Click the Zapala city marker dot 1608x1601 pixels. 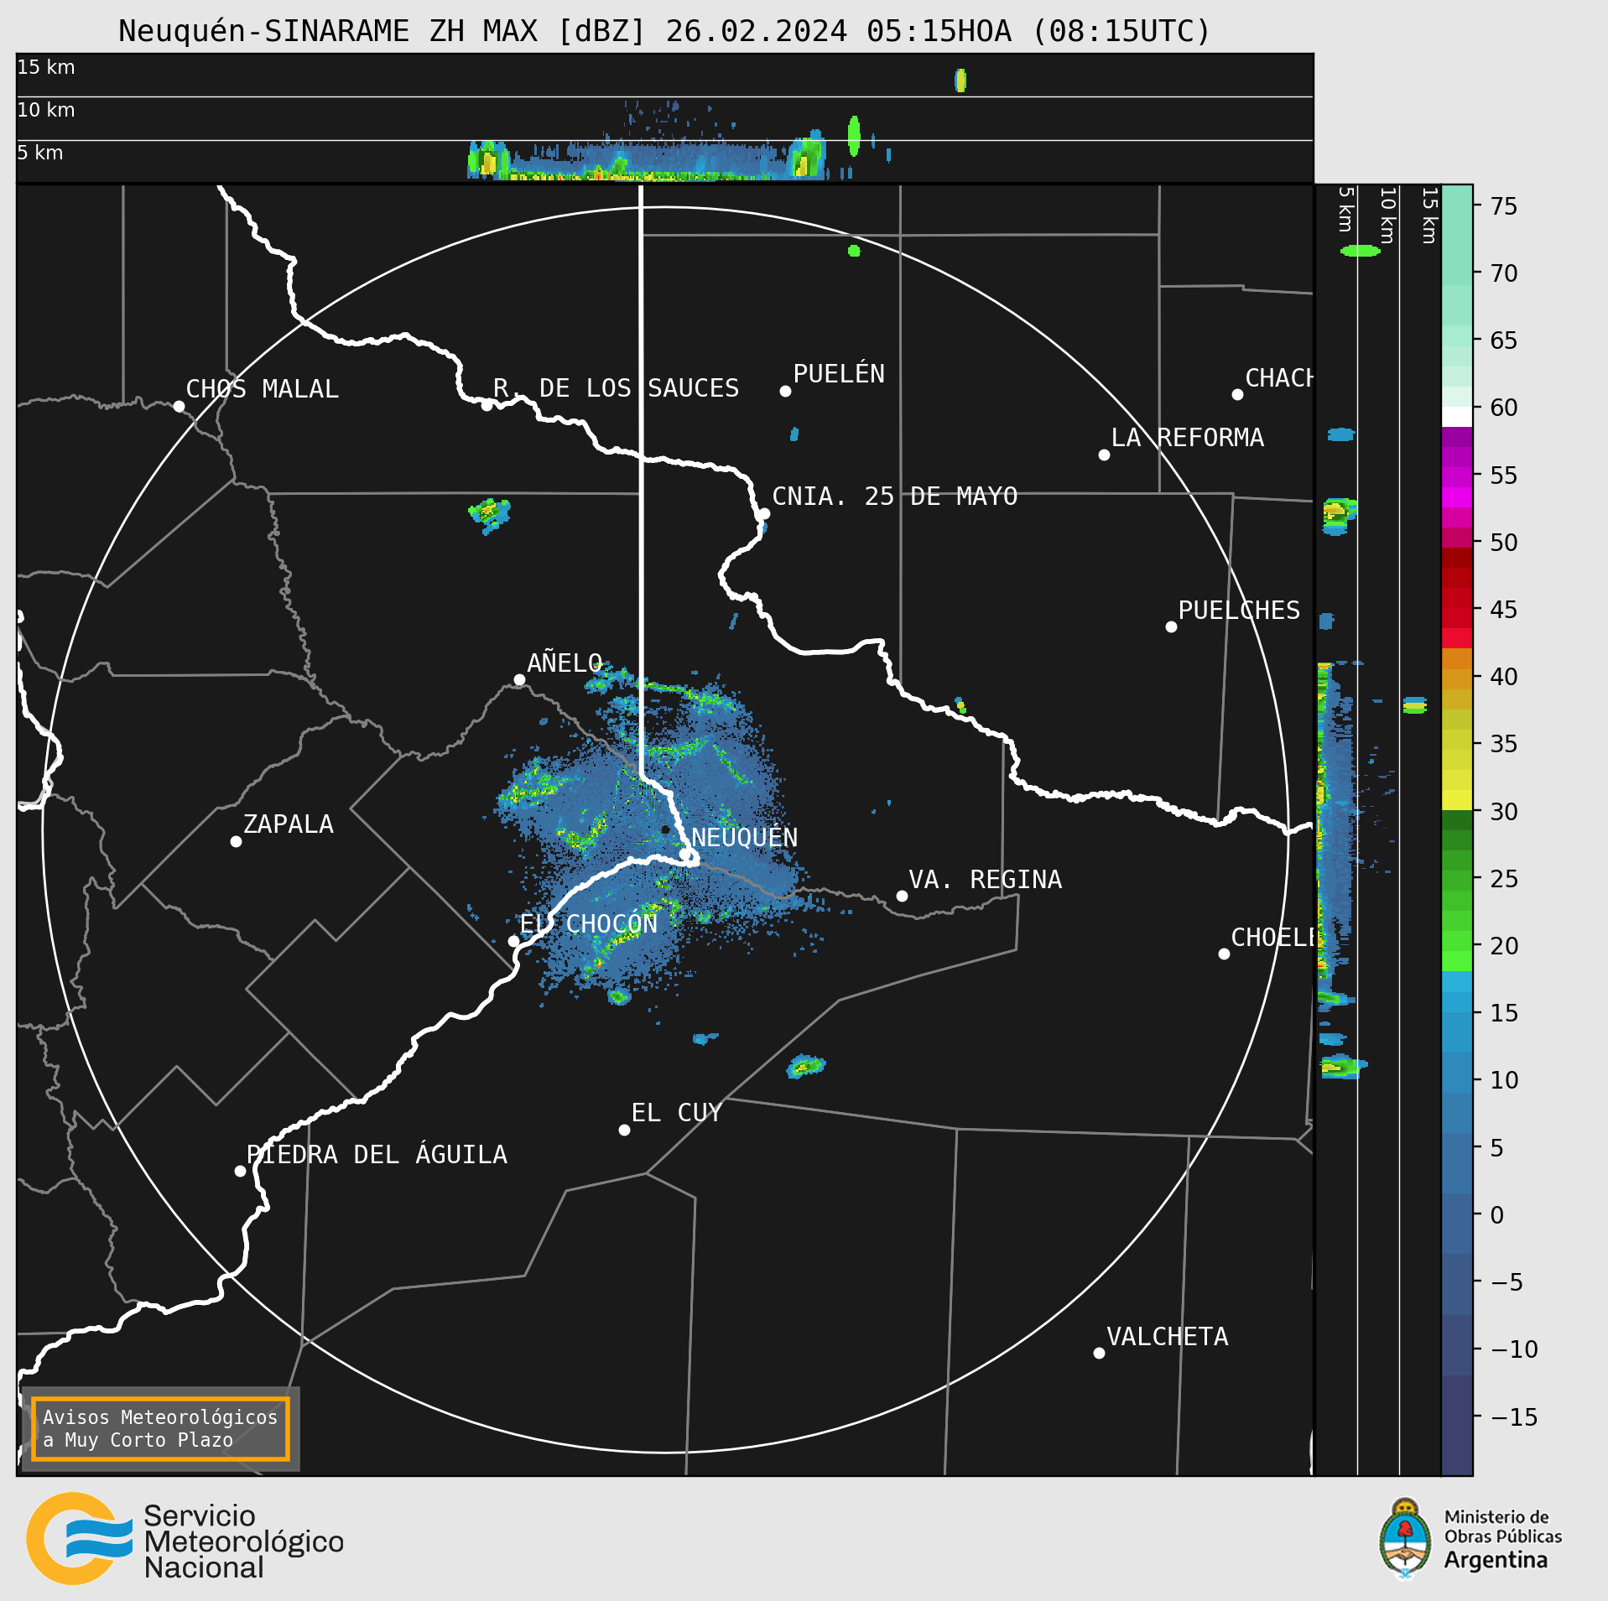(236, 841)
